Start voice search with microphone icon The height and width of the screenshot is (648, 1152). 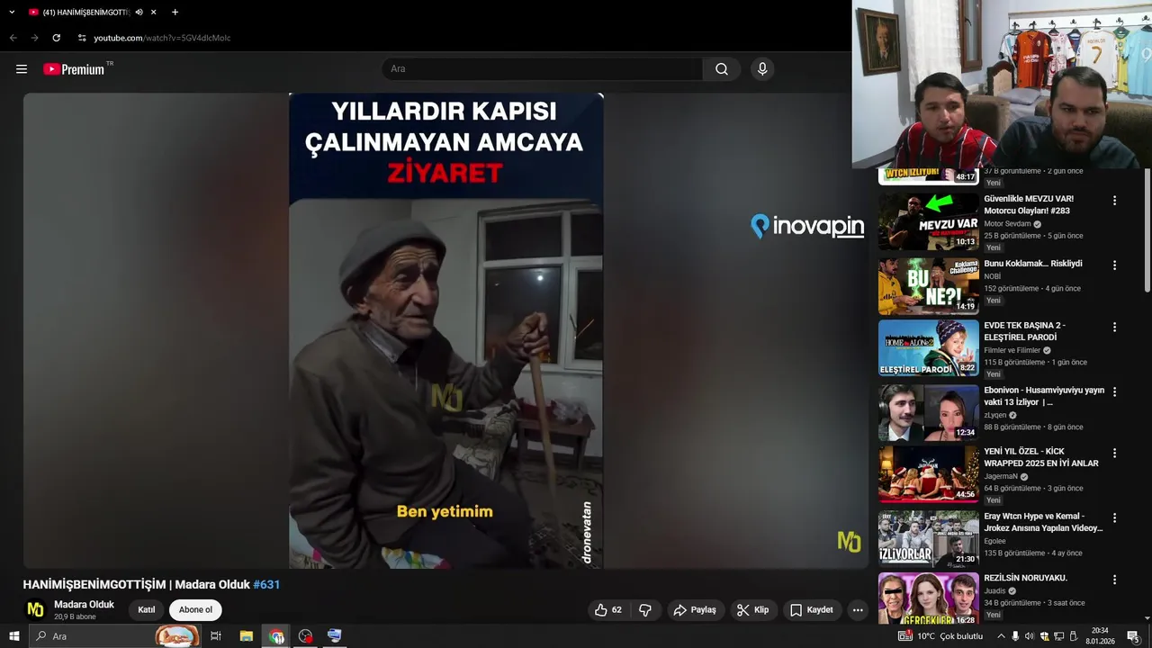pyautogui.click(x=762, y=69)
